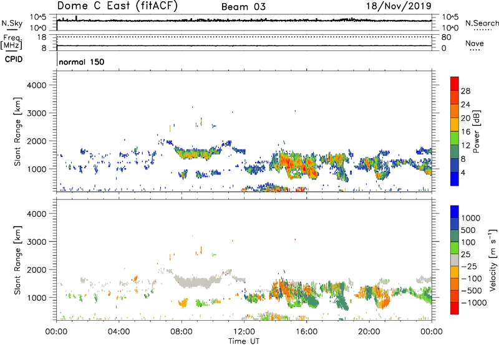Click the "N.Sky" legend label
The height and width of the screenshot is (345, 499).
pyautogui.click(x=12, y=23)
